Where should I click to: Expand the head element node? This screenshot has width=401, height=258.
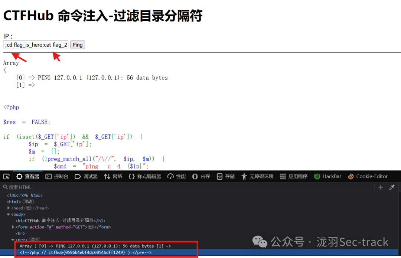[x=9, y=208]
